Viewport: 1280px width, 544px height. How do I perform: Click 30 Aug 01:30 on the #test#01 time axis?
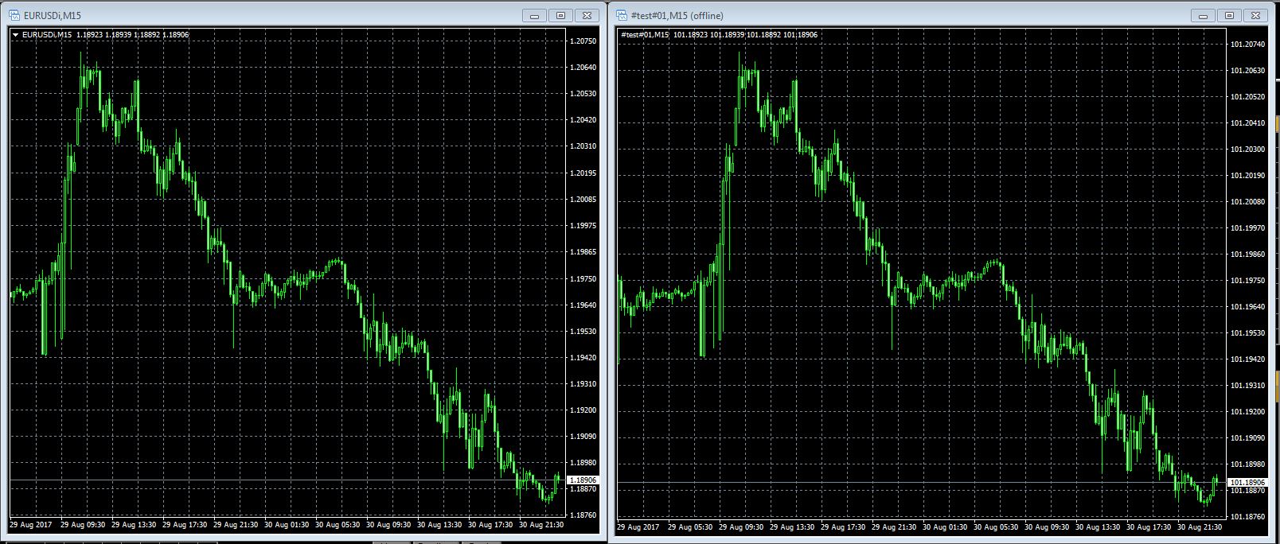pos(945,527)
